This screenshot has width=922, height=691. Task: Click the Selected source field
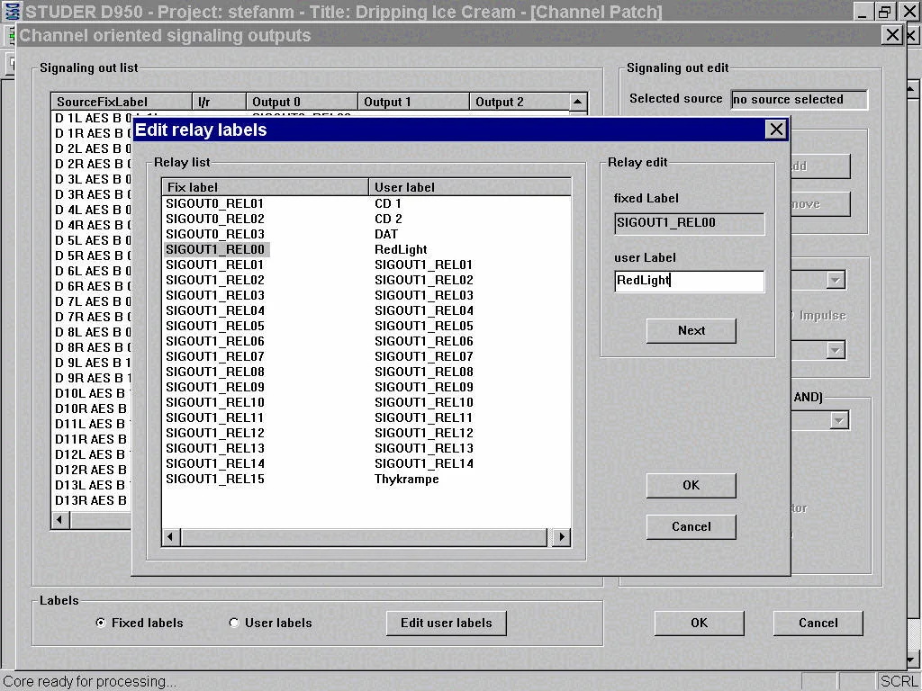click(800, 99)
